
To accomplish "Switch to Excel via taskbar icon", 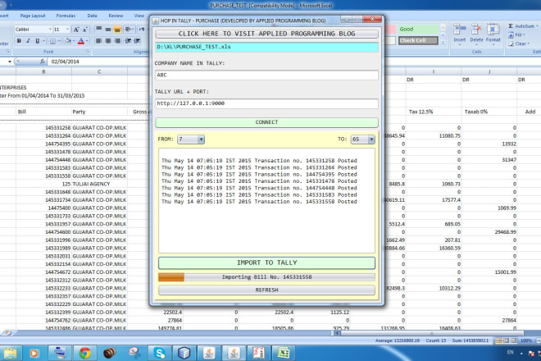I will coord(284,353).
